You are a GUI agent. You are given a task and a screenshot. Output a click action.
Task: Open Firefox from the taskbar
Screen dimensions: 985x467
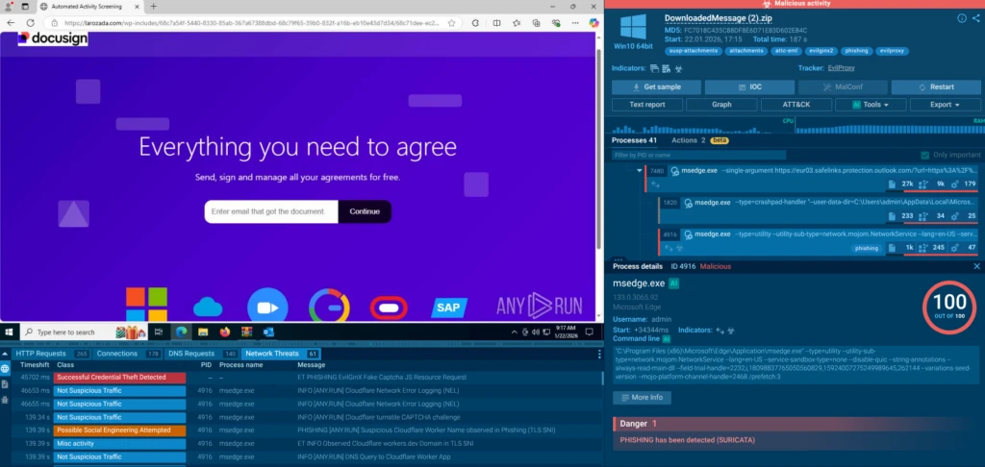point(225,332)
